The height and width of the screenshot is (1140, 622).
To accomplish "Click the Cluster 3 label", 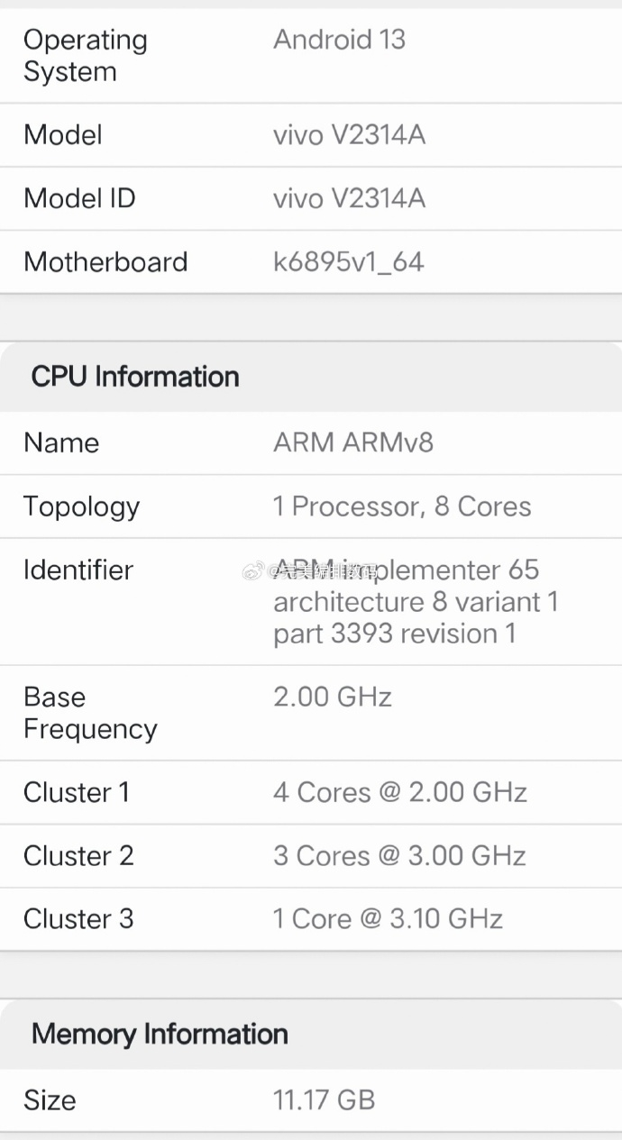I will pyautogui.click(x=78, y=919).
